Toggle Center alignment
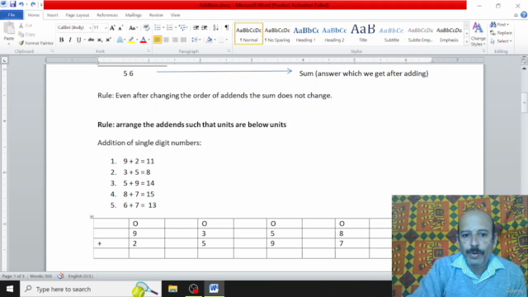This screenshot has height=297, width=528. [166, 40]
